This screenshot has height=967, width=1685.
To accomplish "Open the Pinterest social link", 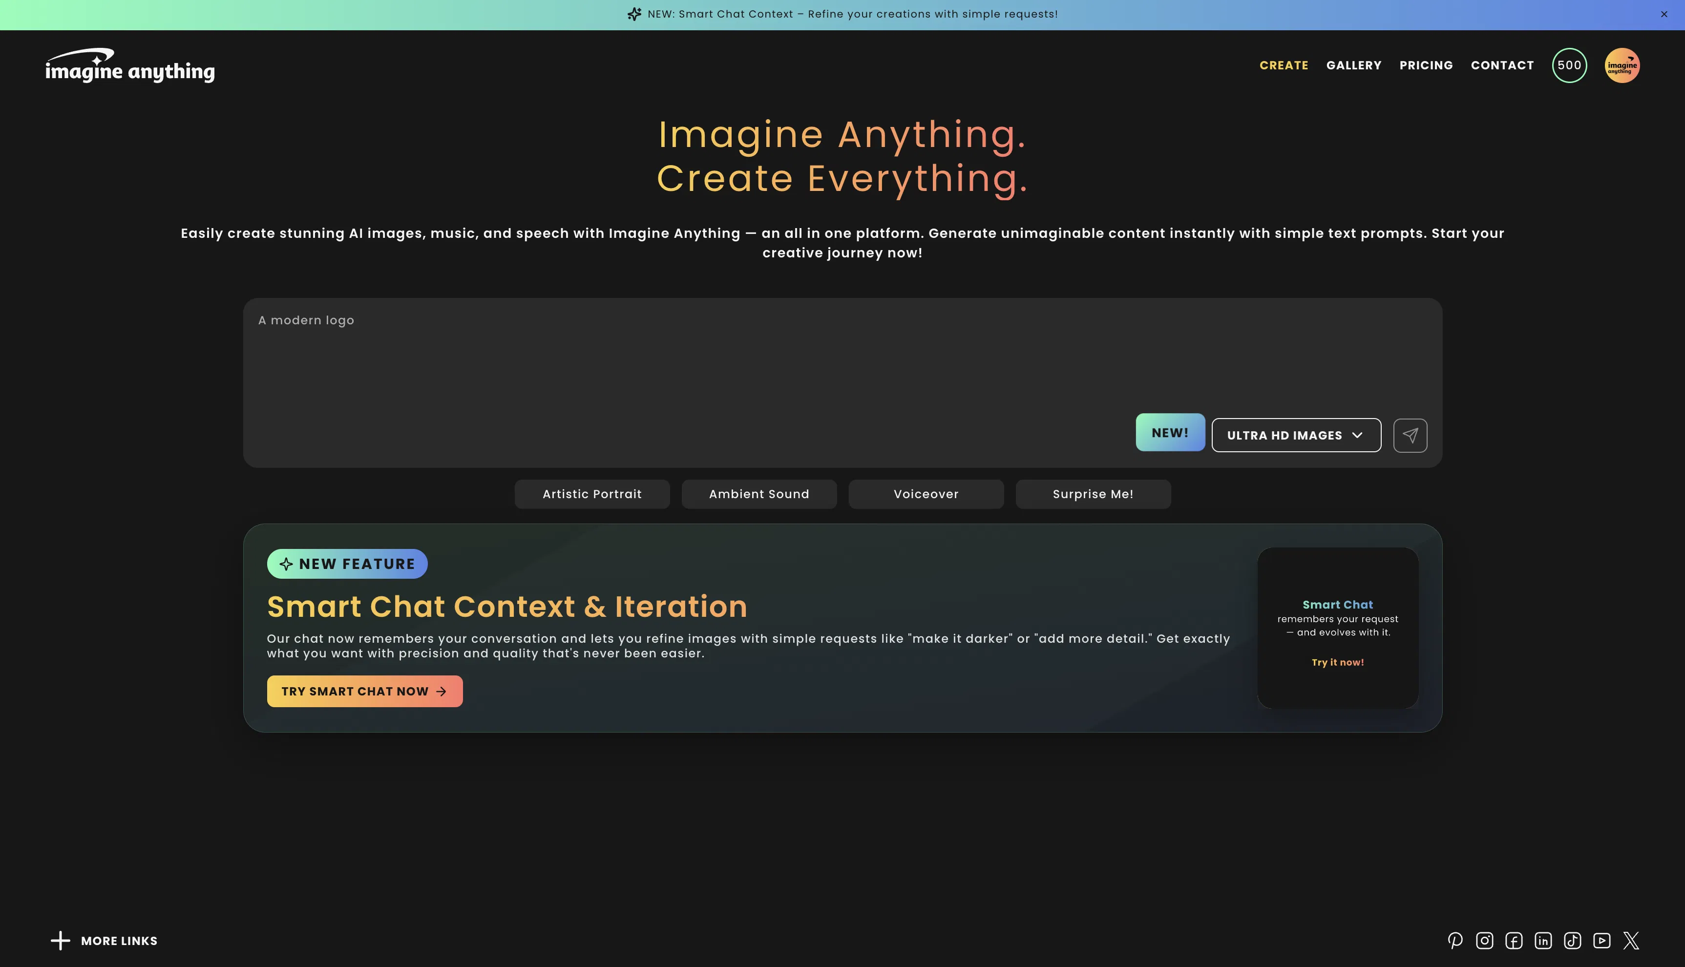I will 1455,941.
